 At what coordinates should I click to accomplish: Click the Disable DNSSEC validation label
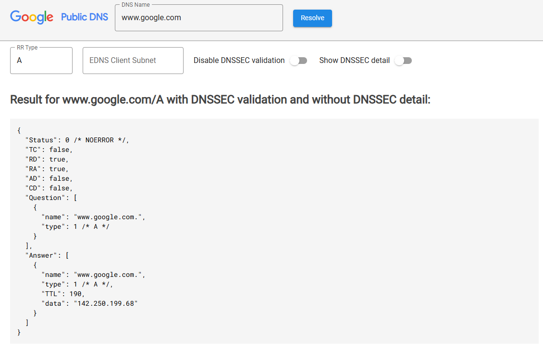tap(239, 60)
